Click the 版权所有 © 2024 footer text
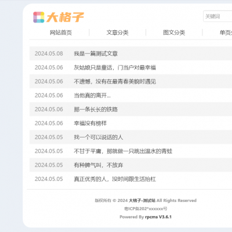The image size is (232, 232). [111, 201]
